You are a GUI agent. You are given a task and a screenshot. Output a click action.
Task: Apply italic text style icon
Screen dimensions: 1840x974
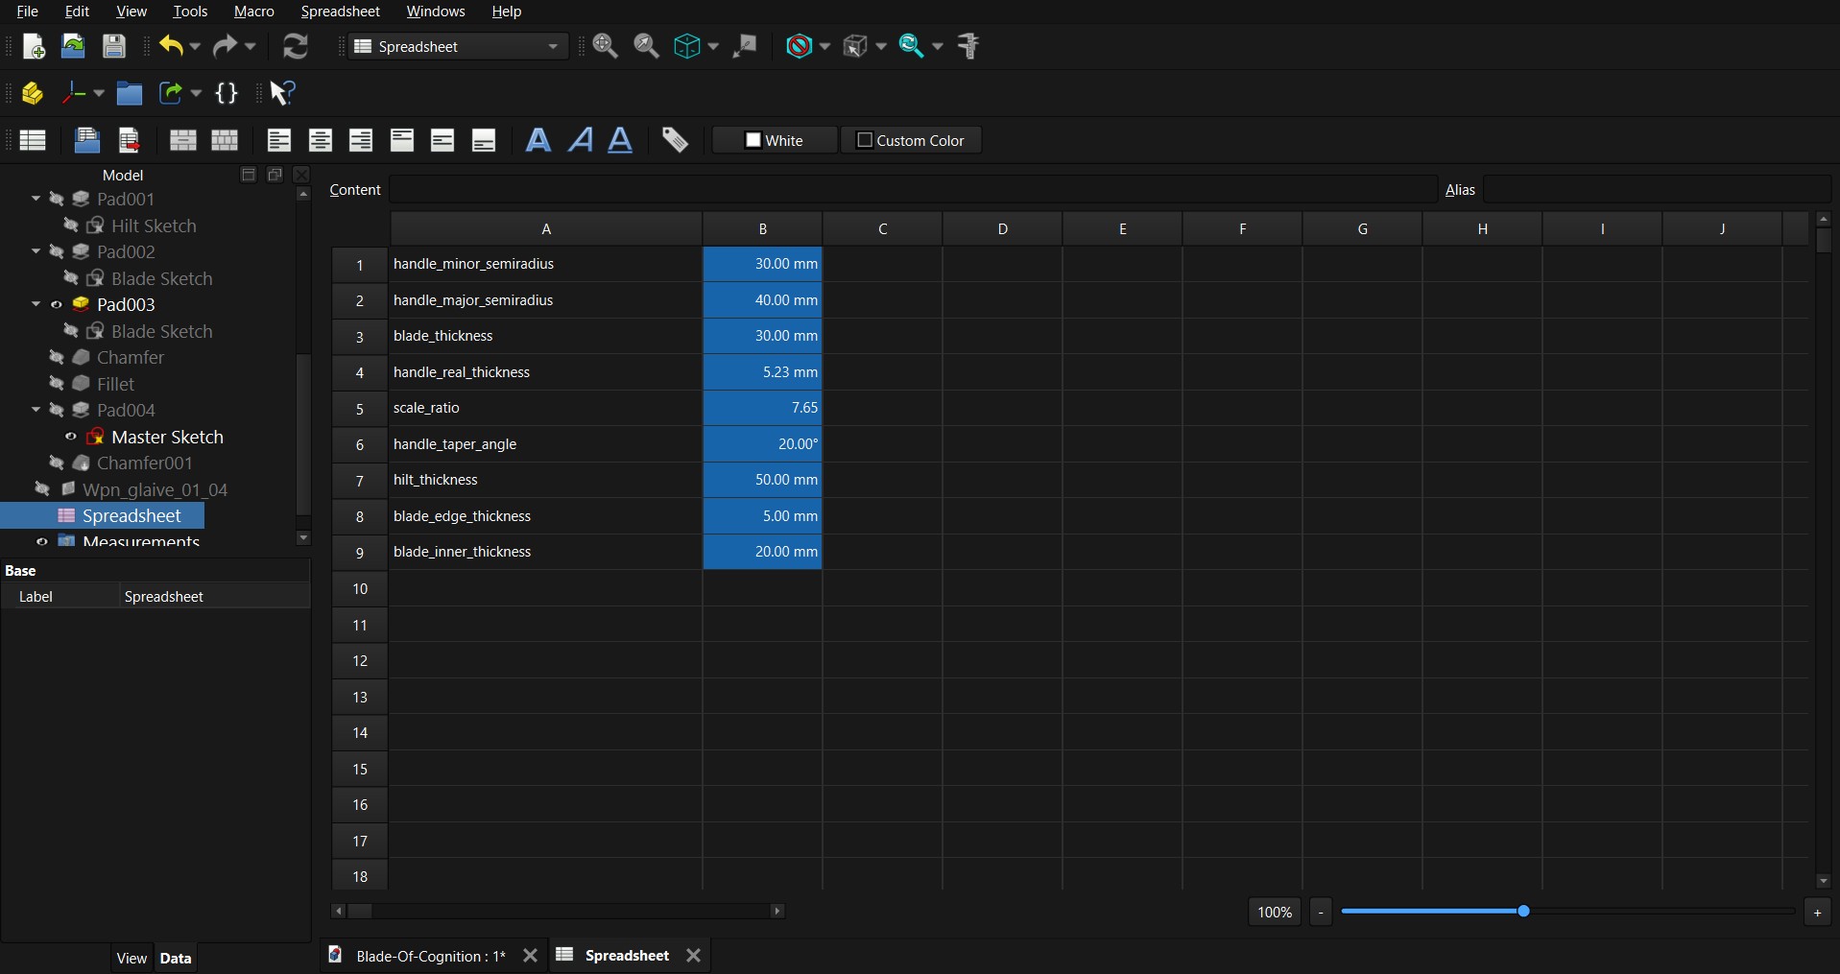click(580, 140)
